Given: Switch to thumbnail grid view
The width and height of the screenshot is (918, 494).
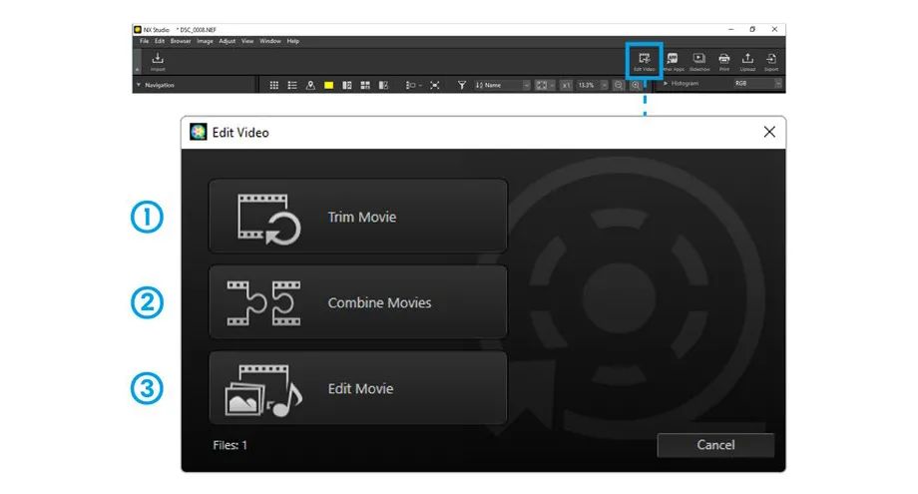Looking at the screenshot, I should 274,86.
